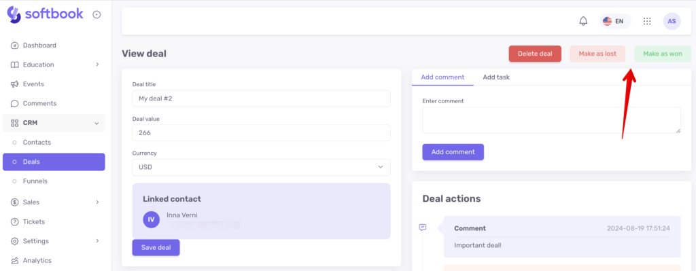Image resolution: width=696 pixels, height=271 pixels.
Task: Click the AS user avatar
Action: [672, 21]
